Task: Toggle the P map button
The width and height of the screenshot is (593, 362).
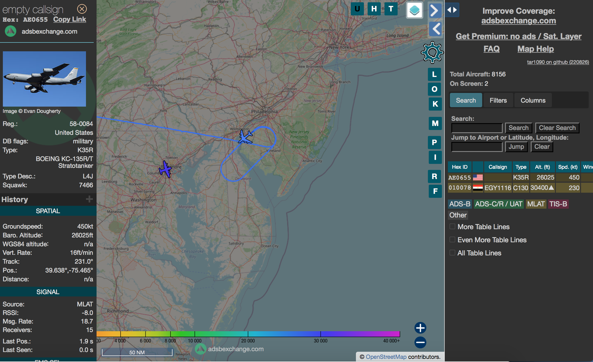Action: point(434,143)
